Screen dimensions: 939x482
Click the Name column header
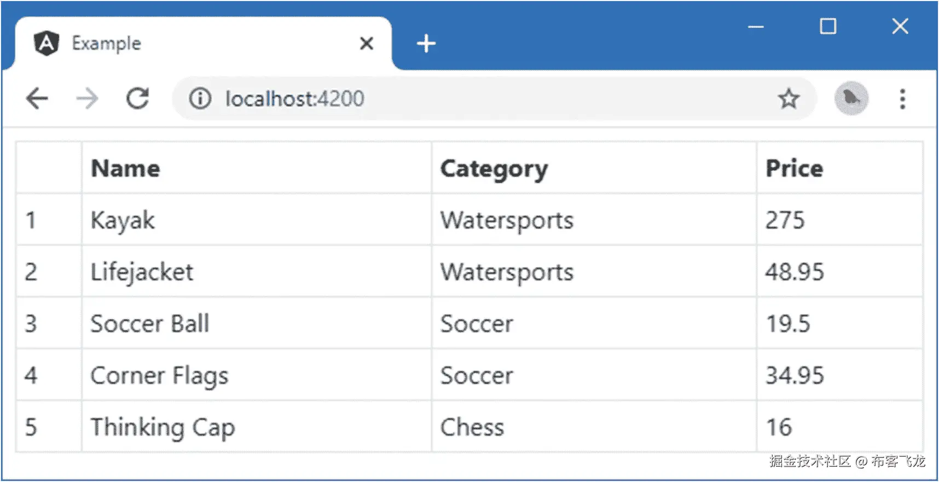(126, 169)
